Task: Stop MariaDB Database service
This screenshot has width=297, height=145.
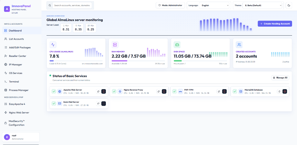Action: (x=285, y=91)
